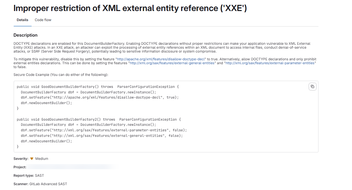This screenshot has width=352, height=190.
Task: Click the blurred Project name field
Action: click(x=72, y=167)
